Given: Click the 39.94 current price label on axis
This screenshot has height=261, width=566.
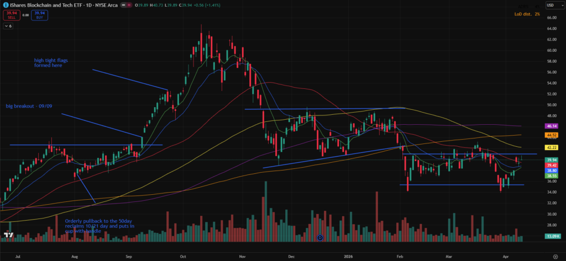Looking at the screenshot, I should click(550, 159).
